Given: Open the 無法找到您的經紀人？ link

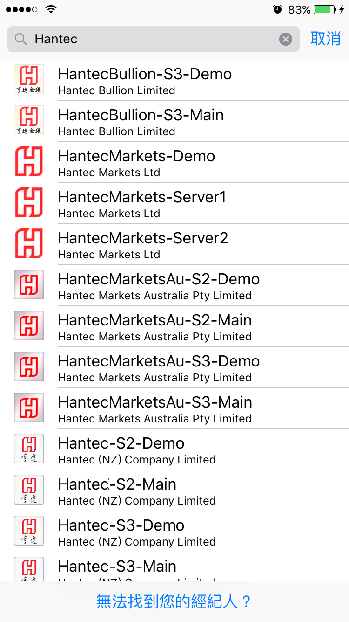Looking at the screenshot, I should 174,601.
